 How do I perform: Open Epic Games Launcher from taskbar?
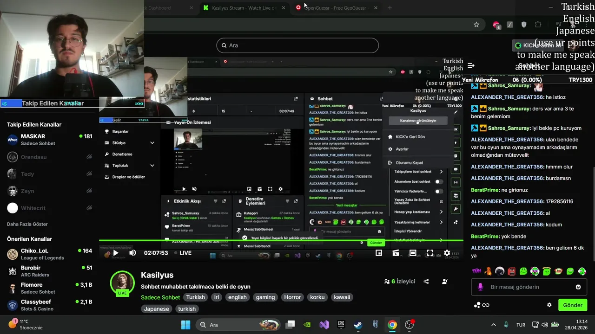point(341,325)
